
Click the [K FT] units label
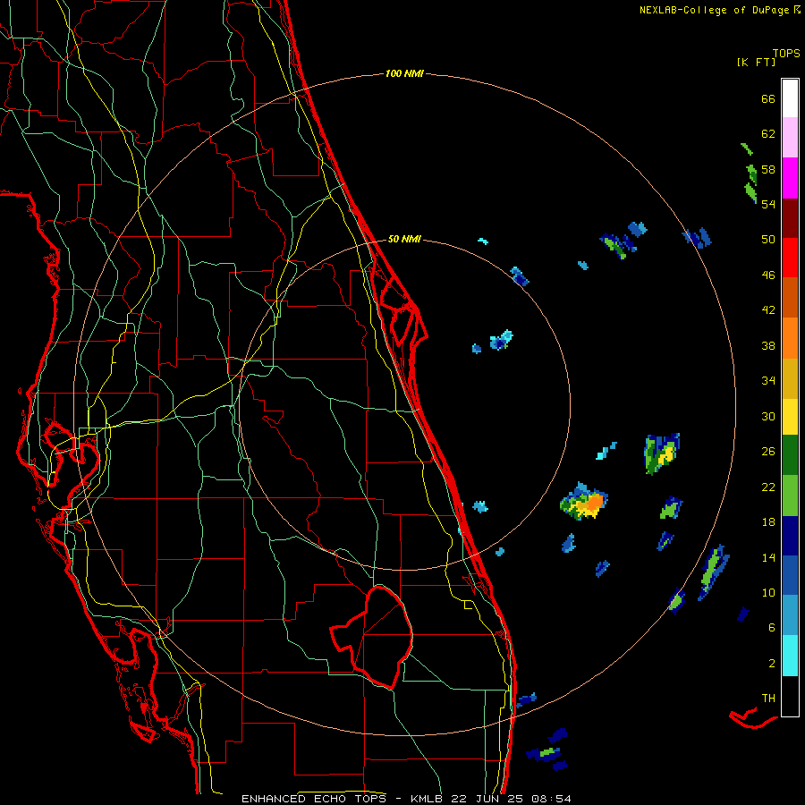click(756, 62)
